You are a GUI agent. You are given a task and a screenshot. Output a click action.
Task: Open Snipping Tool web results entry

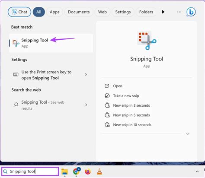[51, 105]
